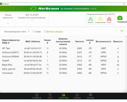Screen dimensions: 127x102
Task: Open the Тестирование testing section
Action: tap(37, 96)
